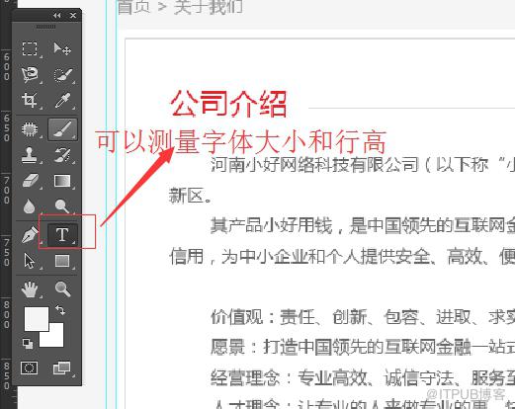Select the Horizontal Type tool

(x=62, y=235)
